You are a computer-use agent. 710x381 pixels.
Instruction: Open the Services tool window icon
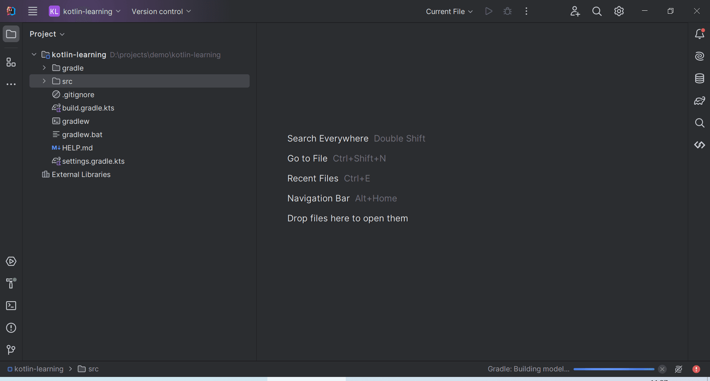click(x=11, y=261)
